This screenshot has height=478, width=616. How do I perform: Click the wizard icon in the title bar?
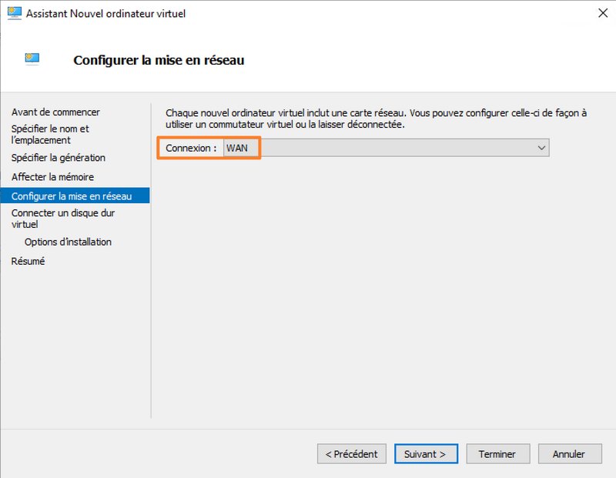[14, 13]
